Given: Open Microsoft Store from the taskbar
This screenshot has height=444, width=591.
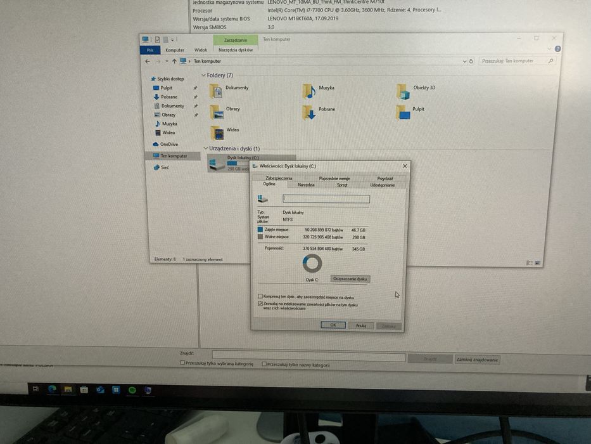Looking at the screenshot, I should [x=84, y=389].
